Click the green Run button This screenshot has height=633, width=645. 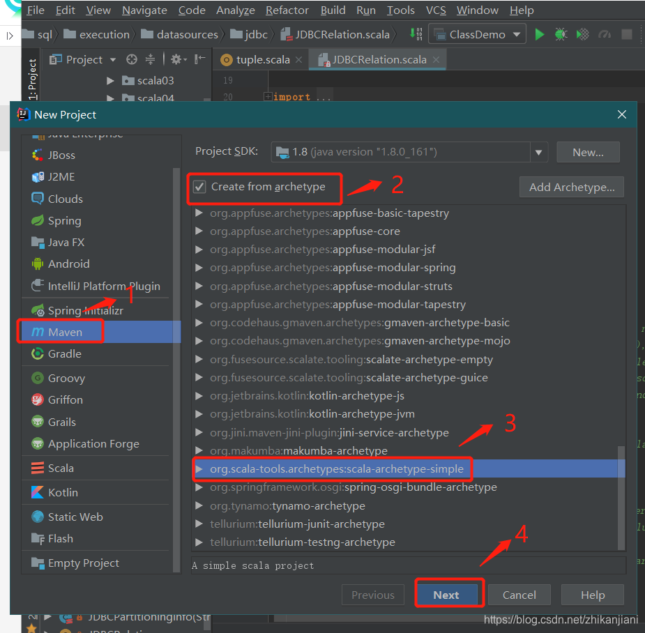point(539,34)
